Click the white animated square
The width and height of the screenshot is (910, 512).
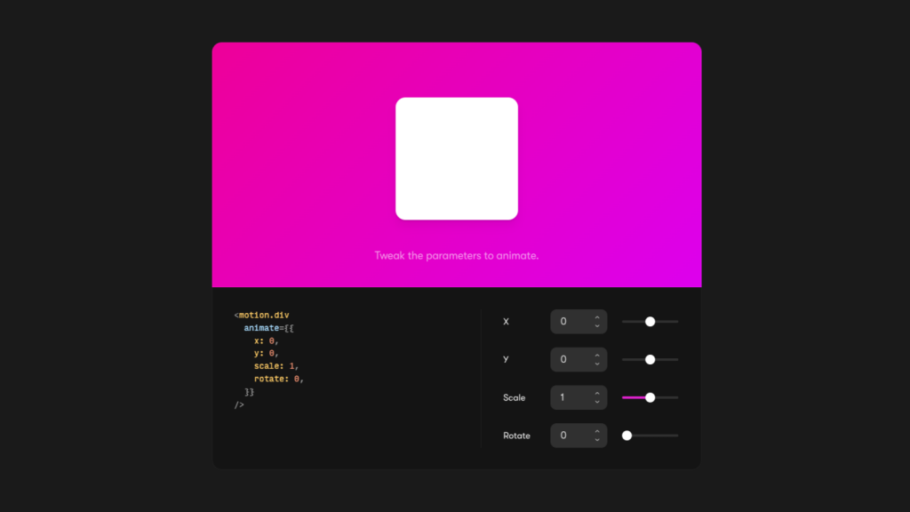click(x=457, y=158)
